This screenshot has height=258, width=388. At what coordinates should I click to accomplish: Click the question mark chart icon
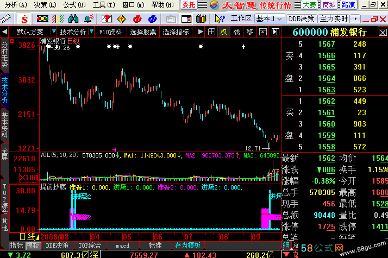click(107, 19)
